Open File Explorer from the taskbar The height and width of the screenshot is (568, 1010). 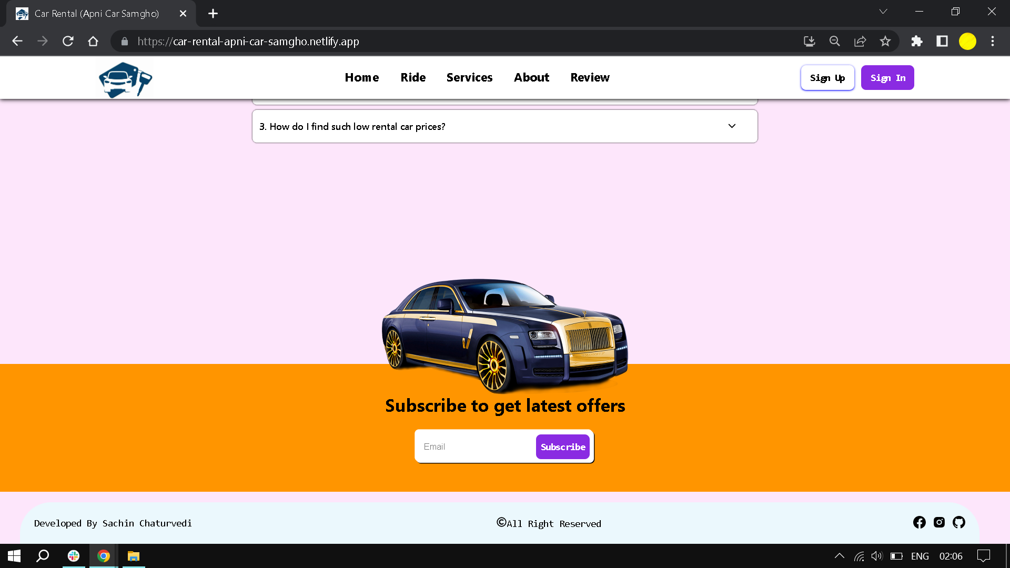pyautogui.click(x=134, y=556)
